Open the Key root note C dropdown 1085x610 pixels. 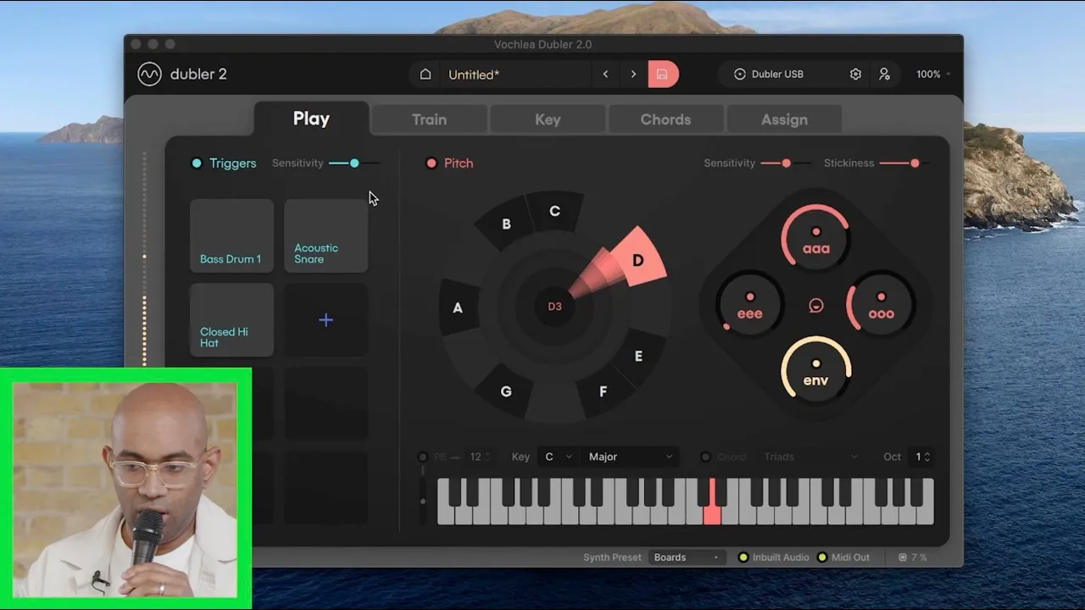point(558,457)
